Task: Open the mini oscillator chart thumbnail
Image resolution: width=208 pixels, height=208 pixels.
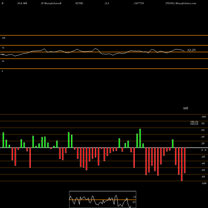Action: [x=103, y=199]
